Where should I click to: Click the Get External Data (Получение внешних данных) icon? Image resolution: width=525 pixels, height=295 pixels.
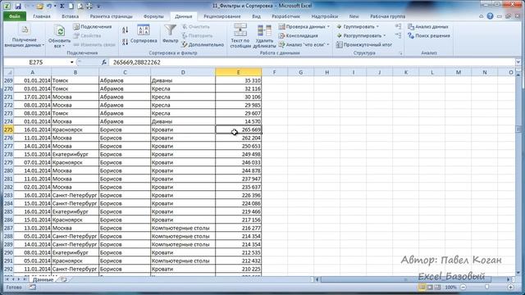tap(25, 30)
